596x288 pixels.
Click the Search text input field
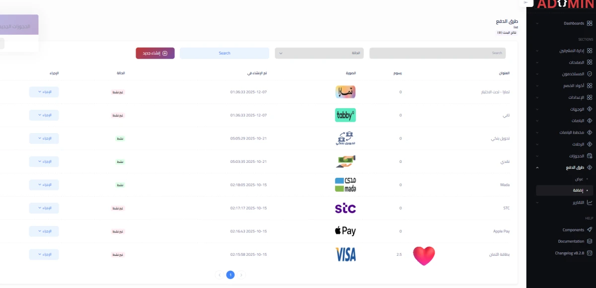pos(437,53)
